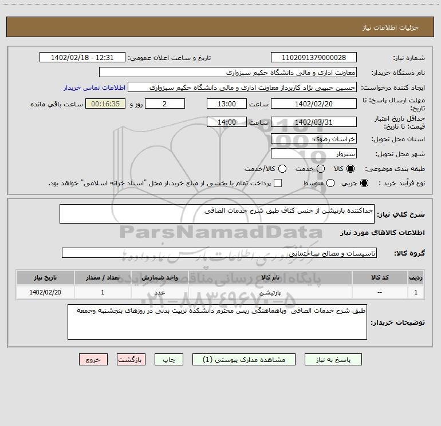
Task: Click the remaining days field showing 2
Action: point(165,104)
